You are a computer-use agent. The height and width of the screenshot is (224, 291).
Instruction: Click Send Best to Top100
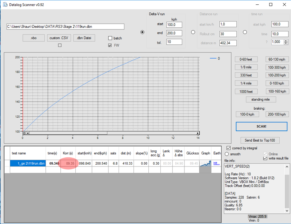click(x=260, y=140)
